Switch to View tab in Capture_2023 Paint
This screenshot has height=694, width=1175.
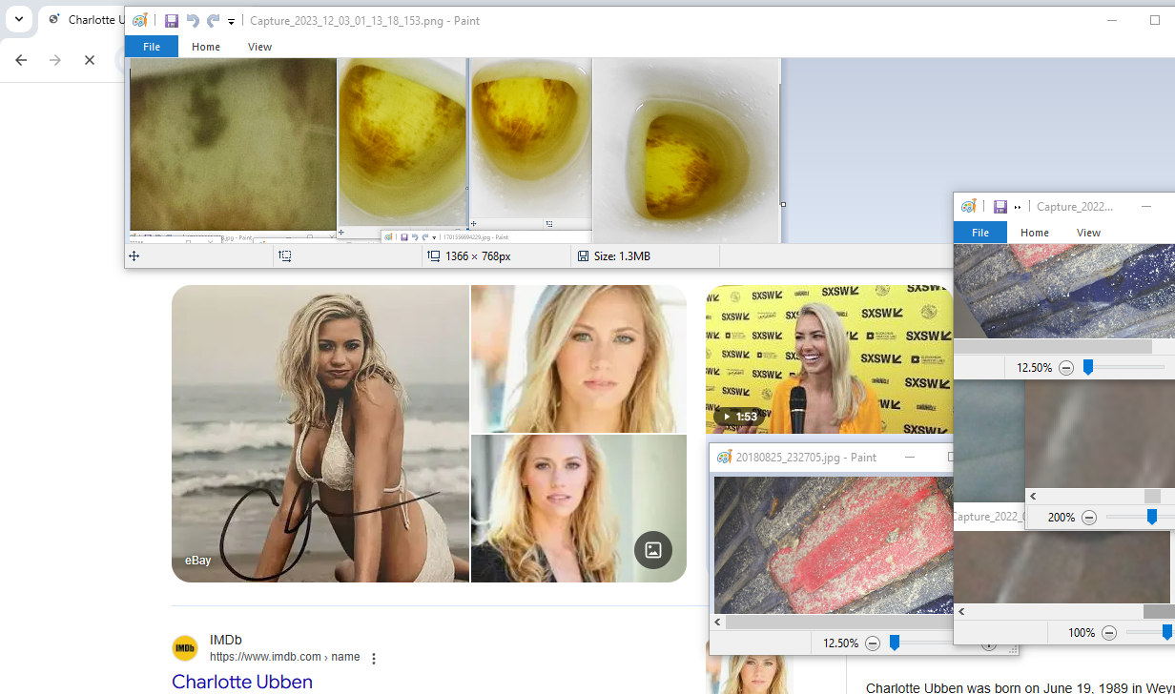[x=259, y=47]
